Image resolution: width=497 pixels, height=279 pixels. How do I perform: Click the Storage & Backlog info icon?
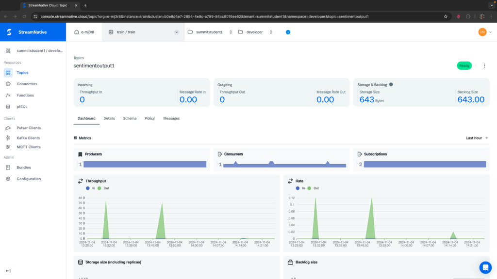click(391, 84)
